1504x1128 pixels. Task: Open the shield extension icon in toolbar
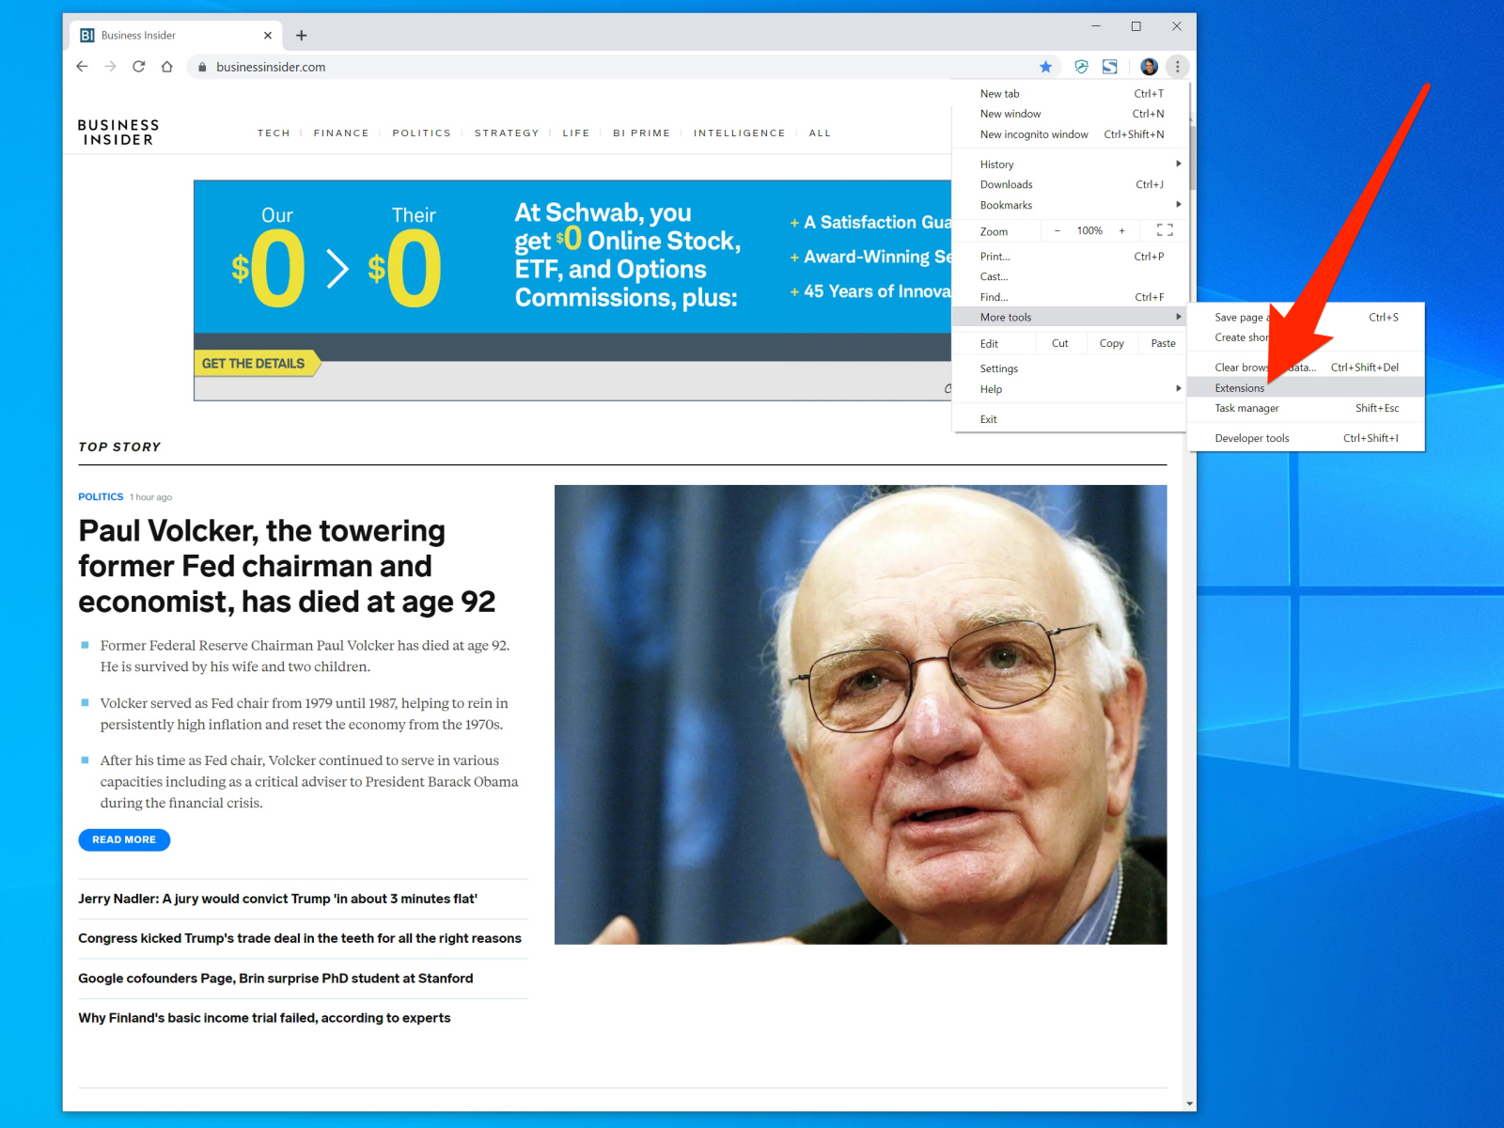1081,67
